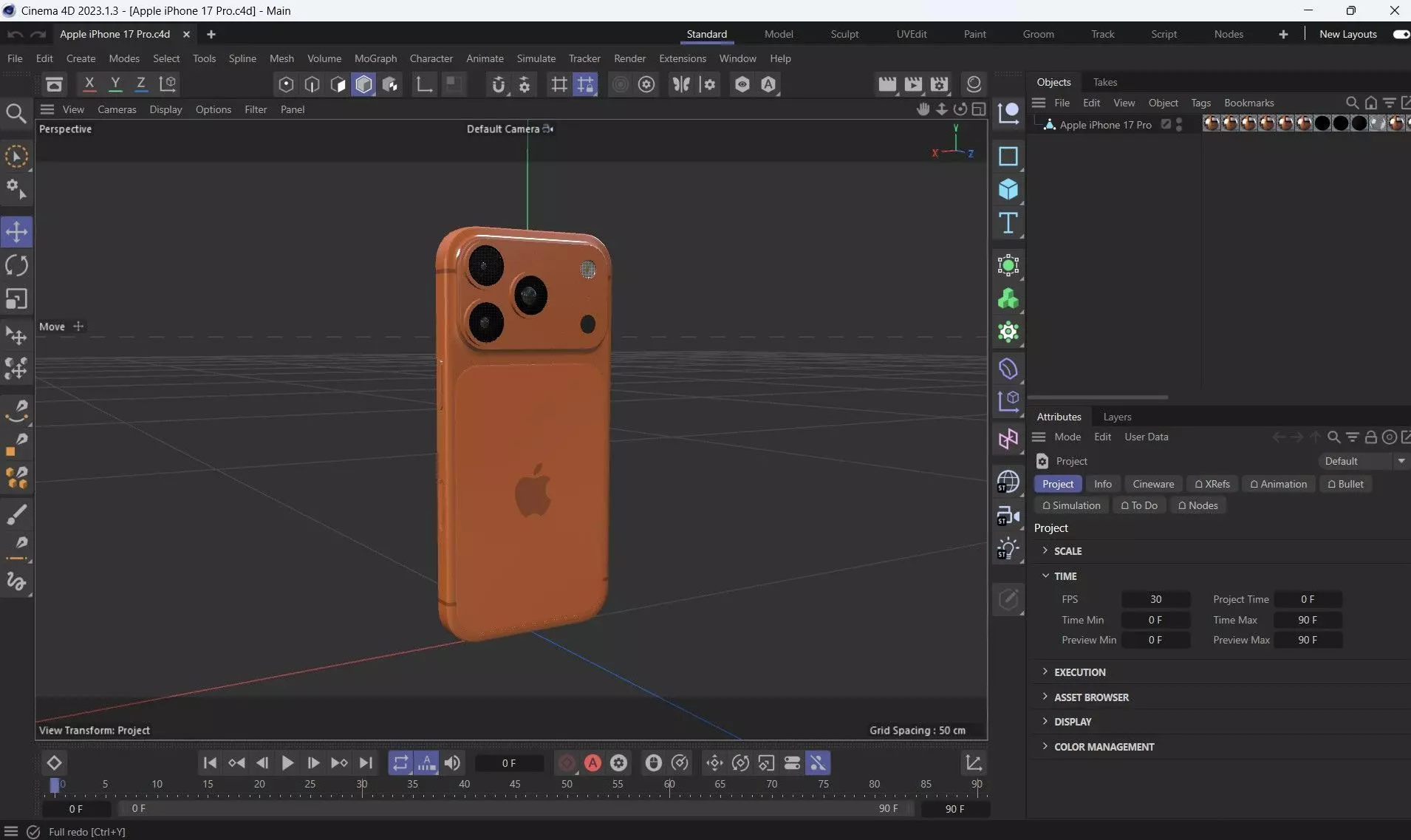Screen dimensions: 1411x840
Task: Select Points mode icon in top toolbar
Action: [286, 84]
